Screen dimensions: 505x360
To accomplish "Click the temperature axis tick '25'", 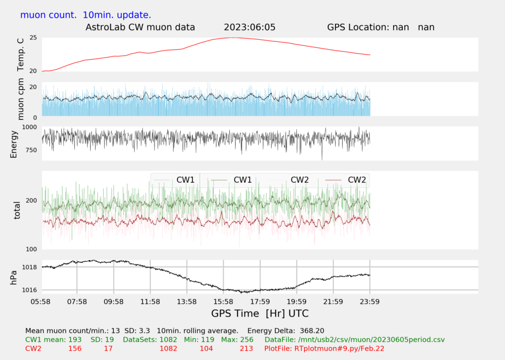I will [x=33, y=37].
